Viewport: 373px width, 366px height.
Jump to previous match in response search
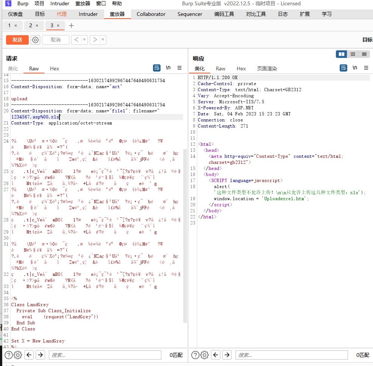[215, 355]
